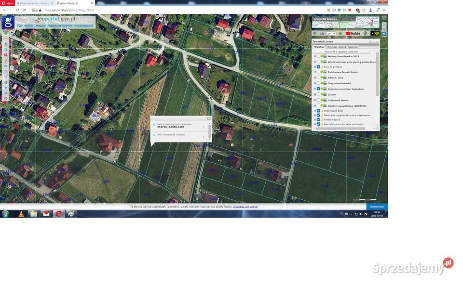Expand the Adresy i ulice layer group
This screenshot has height=284, width=463.
pyautogui.click(x=314, y=77)
